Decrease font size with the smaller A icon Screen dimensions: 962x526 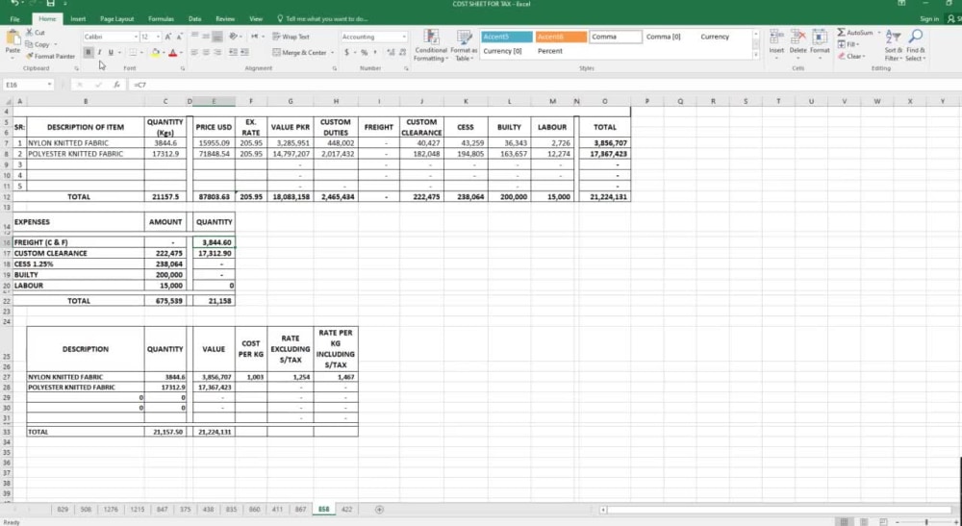179,37
